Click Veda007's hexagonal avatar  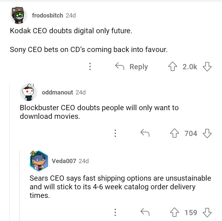39,161
